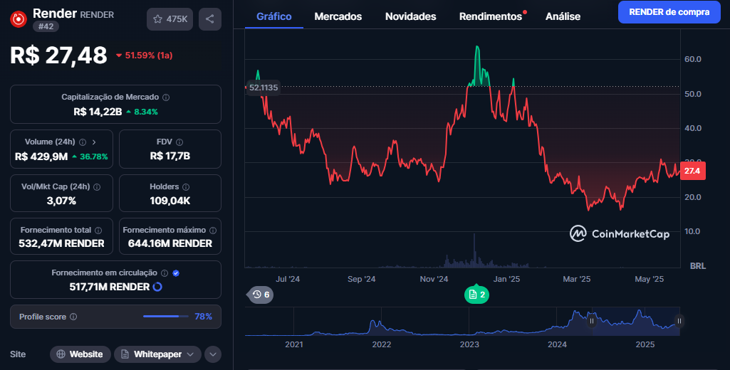Click the RENDER de compra button

pos(669,12)
